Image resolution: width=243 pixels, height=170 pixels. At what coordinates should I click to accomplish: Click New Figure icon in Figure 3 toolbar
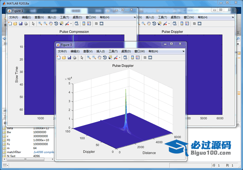(x=58, y=58)
